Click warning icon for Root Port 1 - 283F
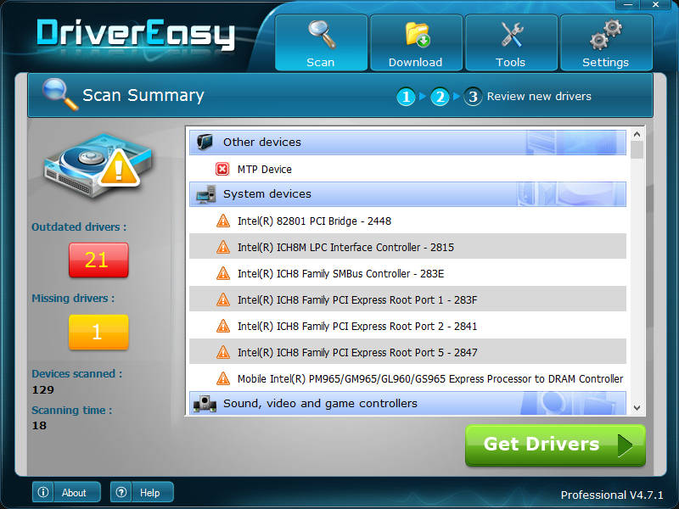 223,299
